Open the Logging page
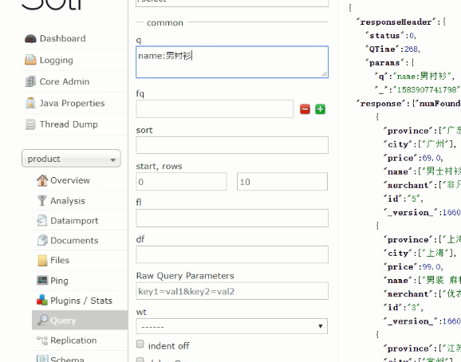Screen dimensions: 461x362 click(56, 60)
